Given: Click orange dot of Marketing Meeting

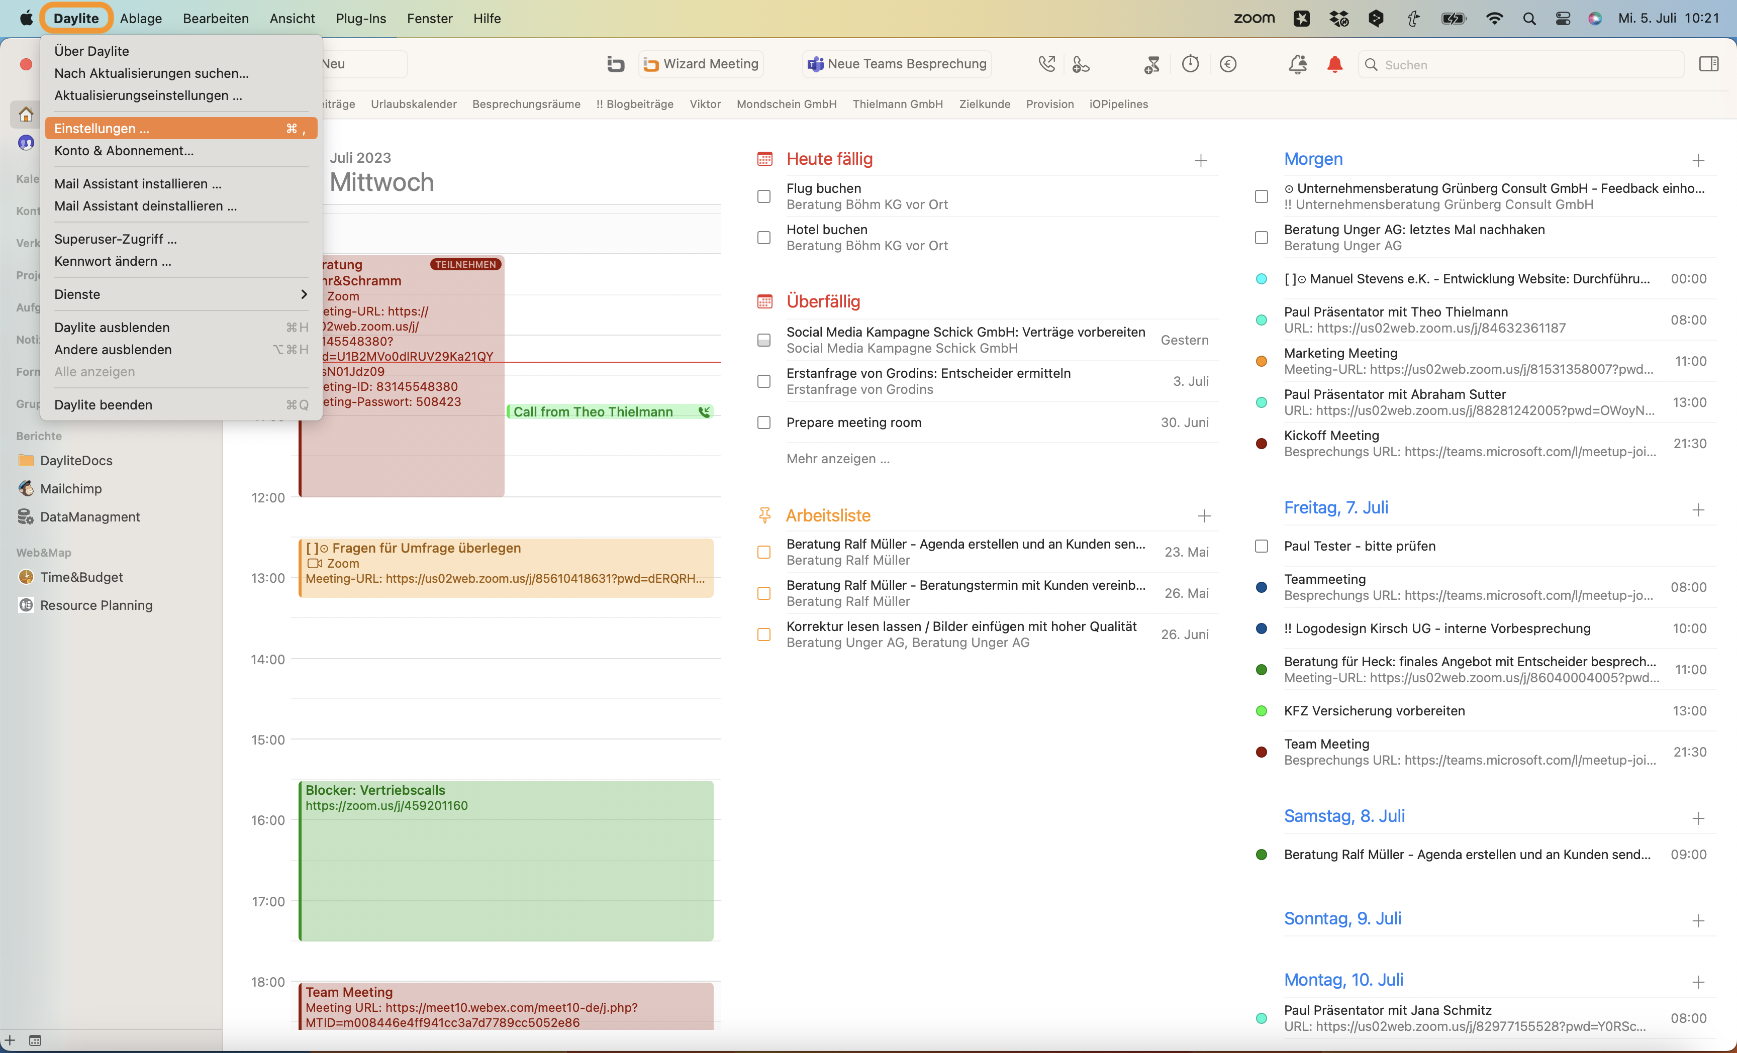Looking at the screenshot, I should tap(1261, 361).
